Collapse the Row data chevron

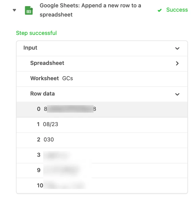[x=177, y=94]
